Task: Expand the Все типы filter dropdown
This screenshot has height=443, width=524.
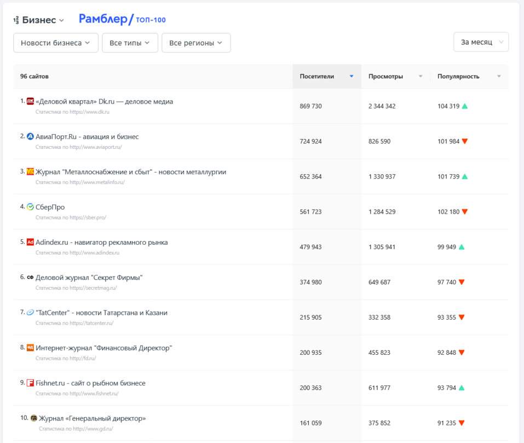Action: click(130, 43)
